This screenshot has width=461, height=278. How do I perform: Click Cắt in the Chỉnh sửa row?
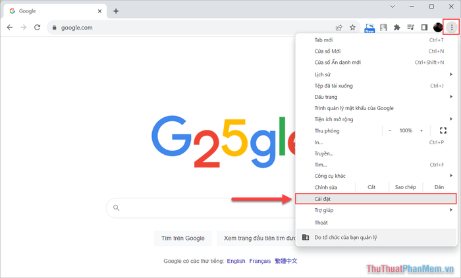coord(371,187)
